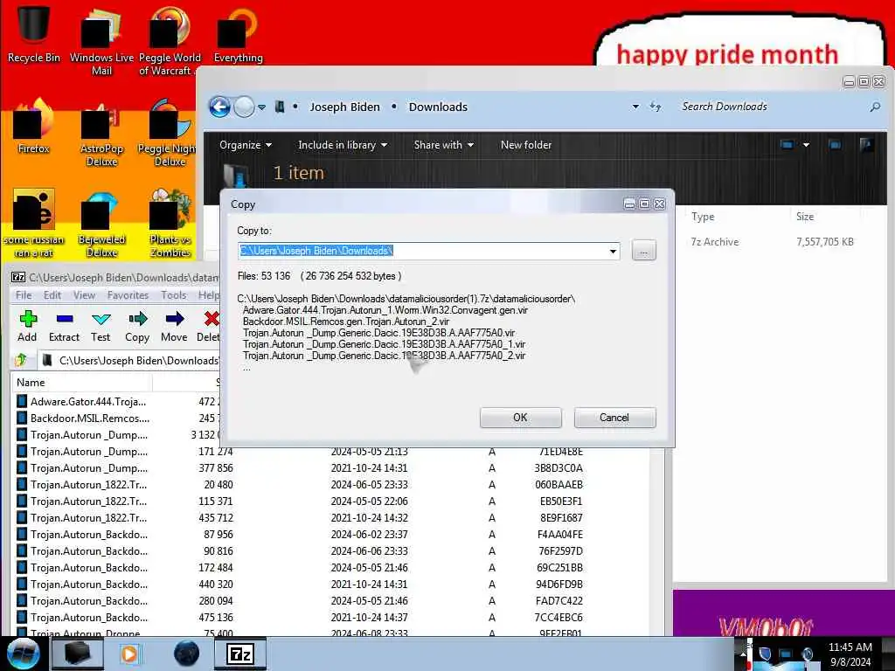The height and width of the screenshot is (671, 895).
Task: Expand the explorer address bar history dropdown
Action: (x=635, y=107)
